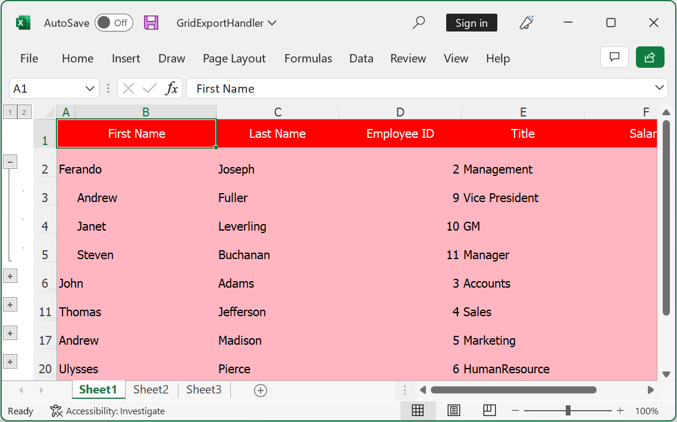This screenshot has height=422, width=677.
Task: Expand the outline group at row 20 Ulysses
Action: click(10, 361)
